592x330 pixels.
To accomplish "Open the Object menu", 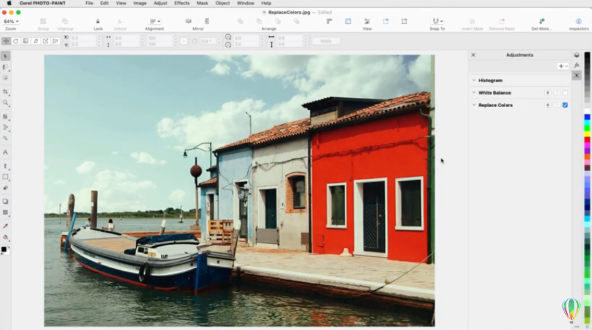I will pyautogui.click(x=222, y=3).
